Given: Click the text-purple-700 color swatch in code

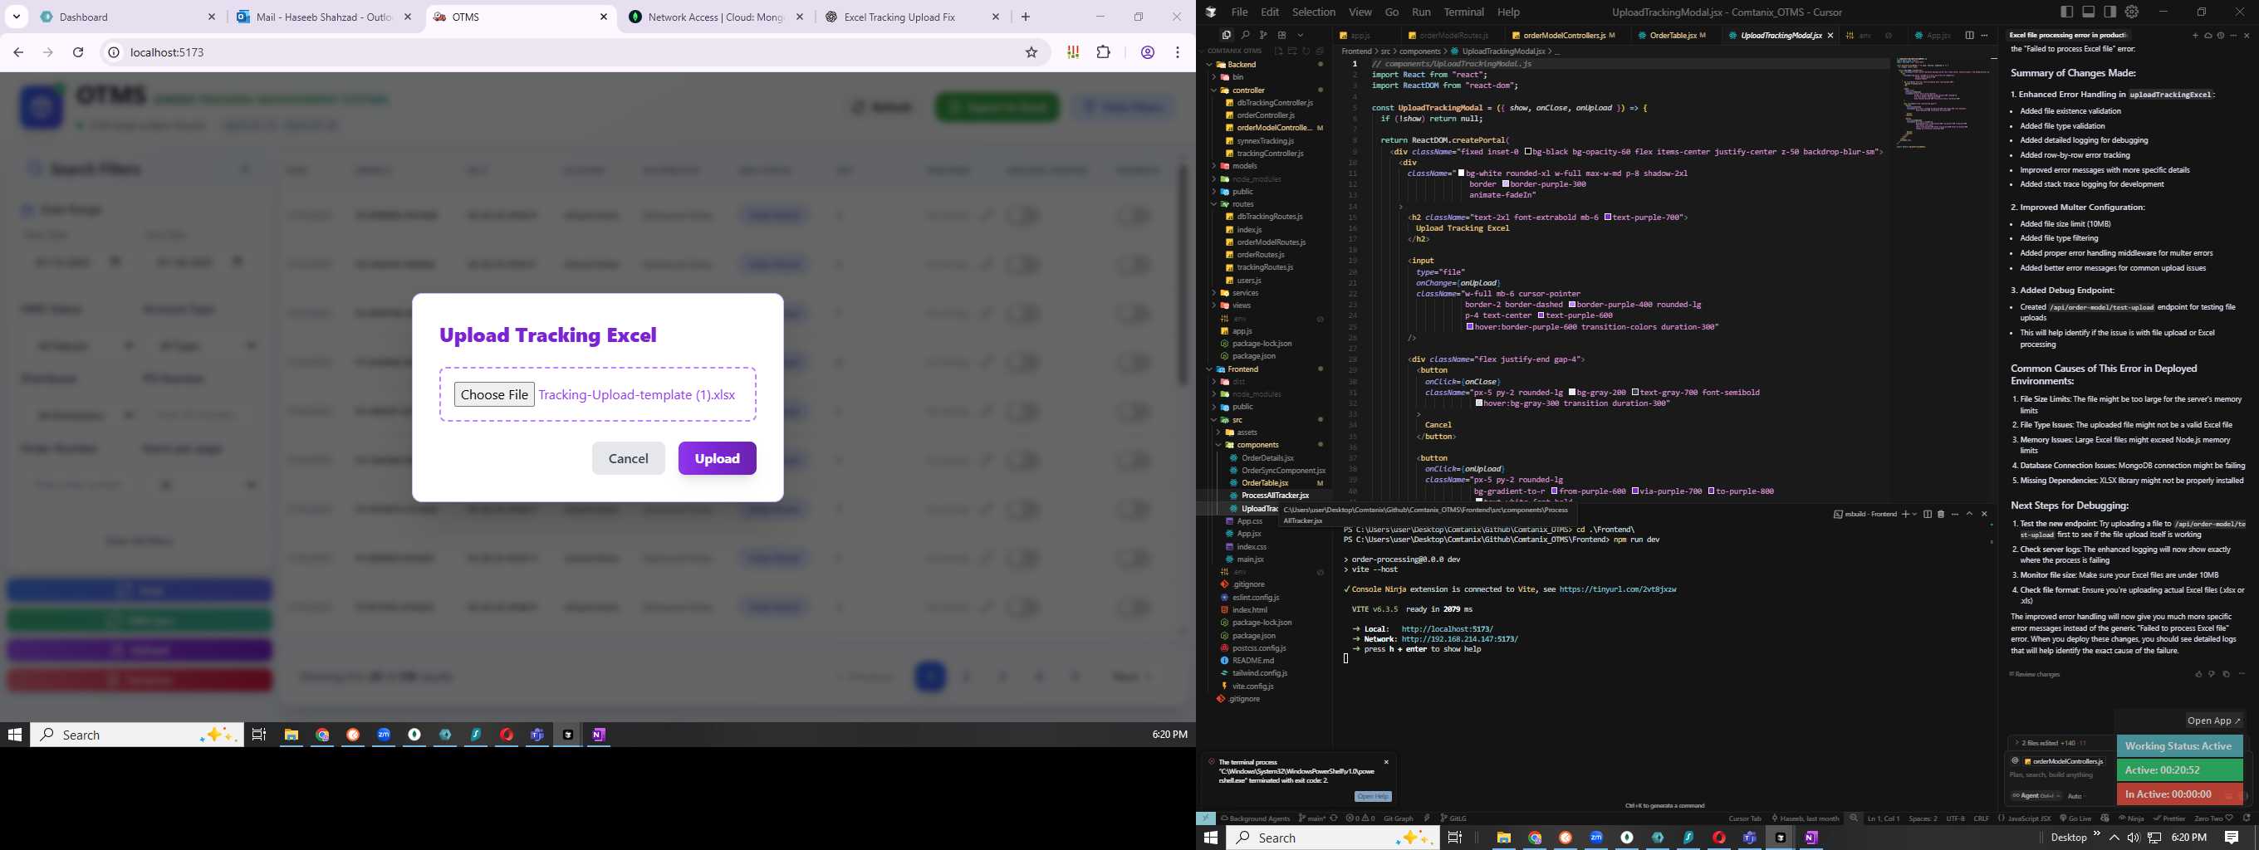Looking at the screenshot, I should point(1607,217).
